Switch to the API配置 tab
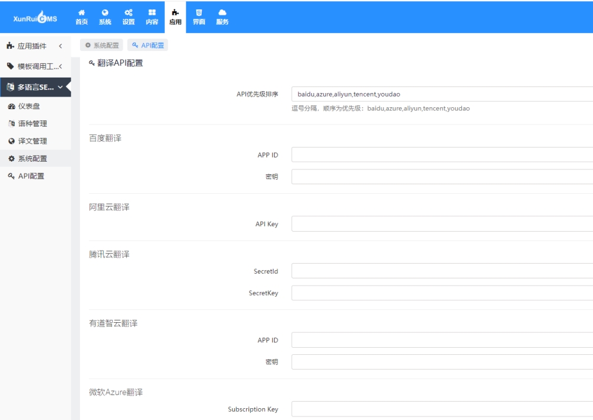The height and width of the screenshot is (420, 593). pos(148,46)
